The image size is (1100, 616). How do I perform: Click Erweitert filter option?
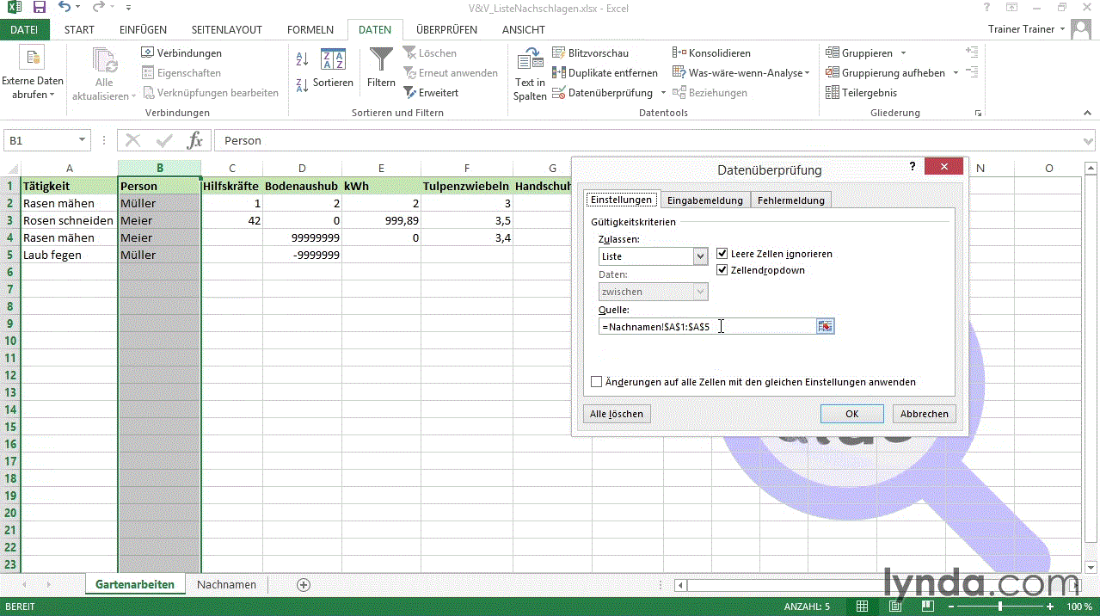click(x=431, y=93)
